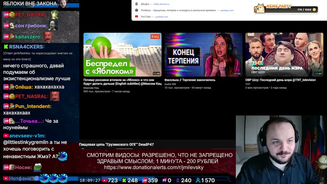Visit the Максим Кац channel name
327x184 pixels.
tap(91, 88)
